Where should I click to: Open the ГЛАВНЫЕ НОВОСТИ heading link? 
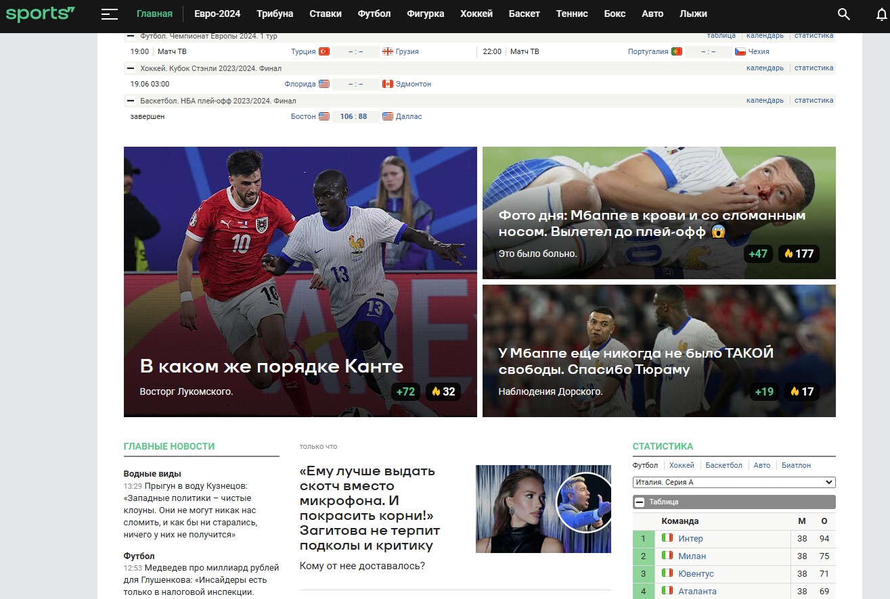(169, 446)
